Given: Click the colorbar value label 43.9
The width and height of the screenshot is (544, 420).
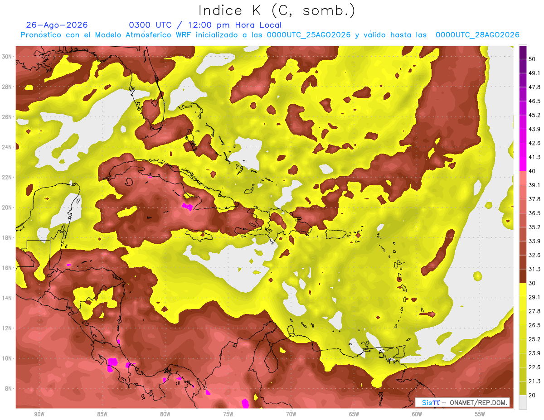Looking at the screenshot, I should pyautogui.click(x=534, y=129).
